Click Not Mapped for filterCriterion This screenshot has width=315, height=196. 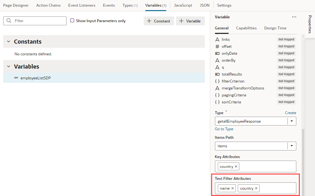tap(286, 81)
